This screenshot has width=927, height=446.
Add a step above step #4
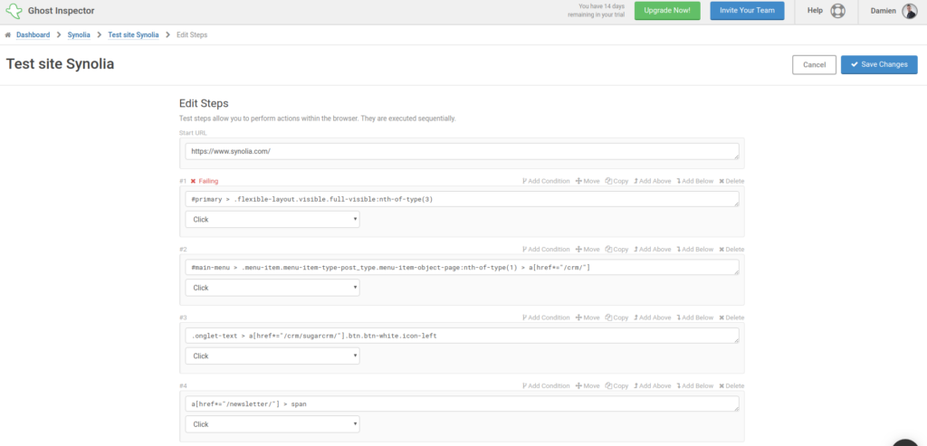[653, 385]
